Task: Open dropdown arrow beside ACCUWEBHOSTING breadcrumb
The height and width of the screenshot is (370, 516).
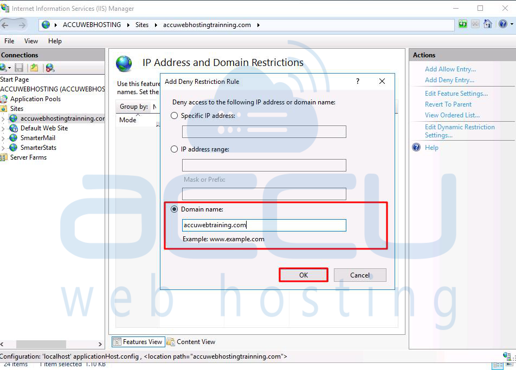Action: pyautogui.click(x=128, y=25)
